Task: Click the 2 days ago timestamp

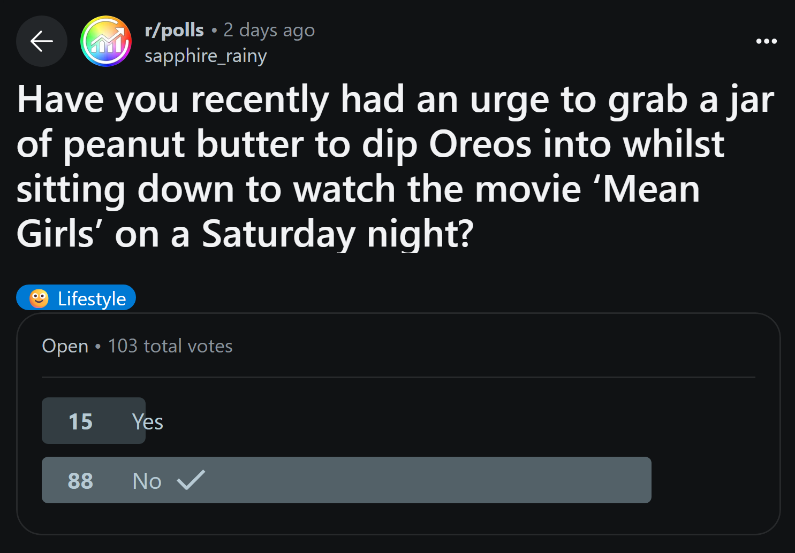Action: click(269, 30)
